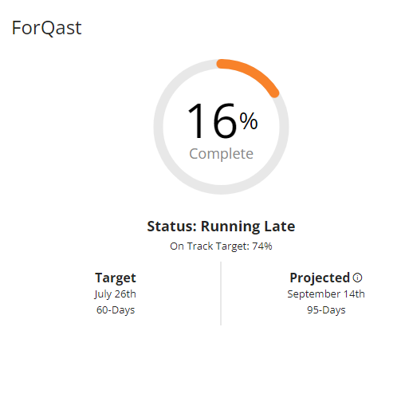This screenshot has height=398, width=405.
Task: Click the rounded end cap of orange arc
Action: 274,93
